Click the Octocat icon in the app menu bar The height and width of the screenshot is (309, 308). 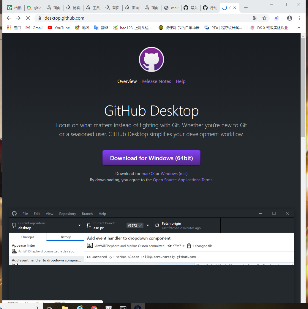click(x=14, y=213)
